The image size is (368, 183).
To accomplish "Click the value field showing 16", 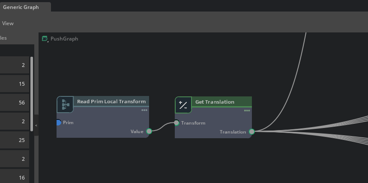I will (15, 177).
